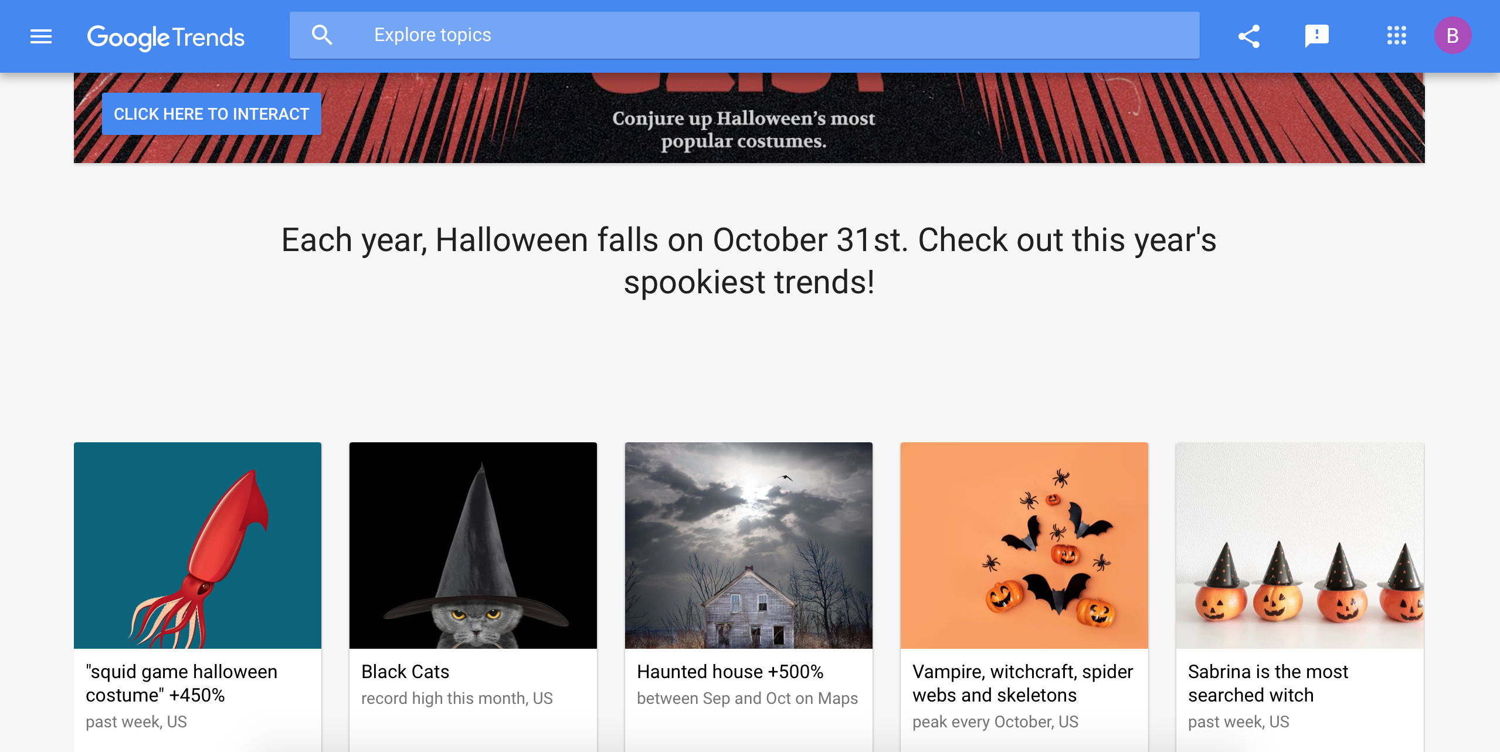The width and height of the screenshot is (1500, 752).
Task: Click the user profile avatar icon
Action: pos(1452,36)
